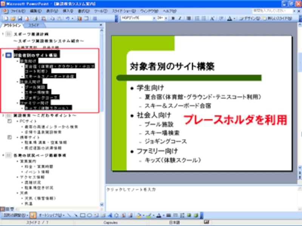Select slide 4 icon 各地の状況ページ

tap(8, 155)
